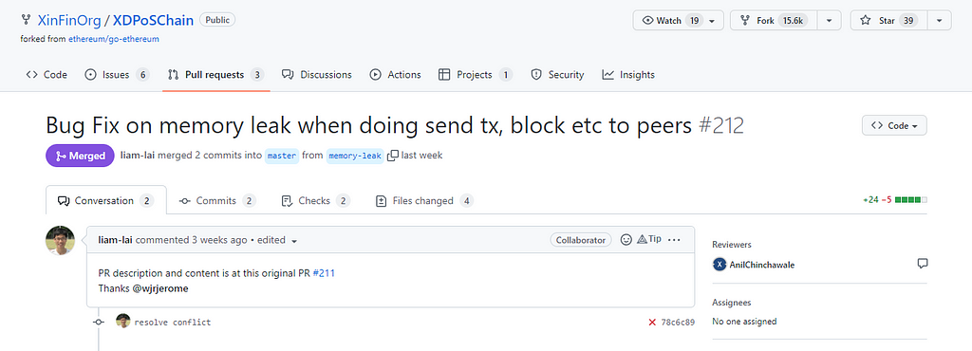Click the emoji reaction smiley icon
This screenshot has height=351, width=972.
click(x=626, y=240)
